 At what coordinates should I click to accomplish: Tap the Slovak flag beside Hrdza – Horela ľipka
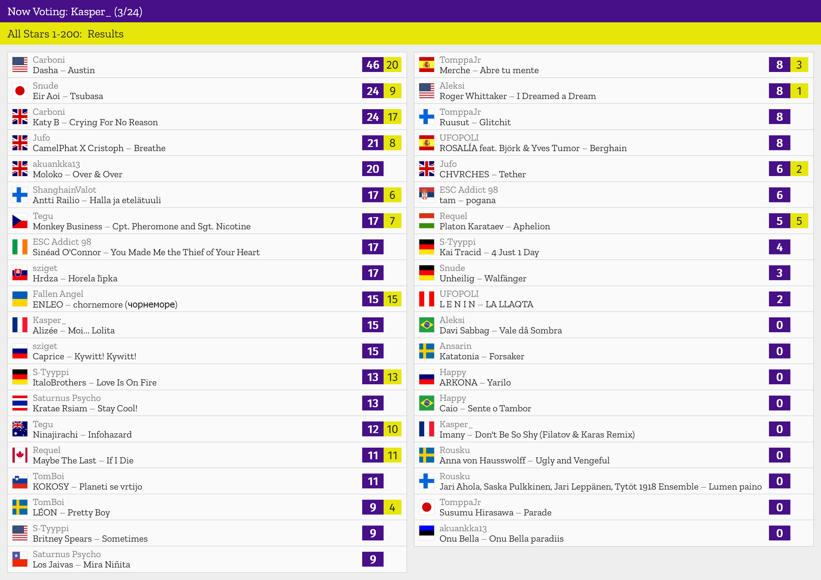[20, 273]
